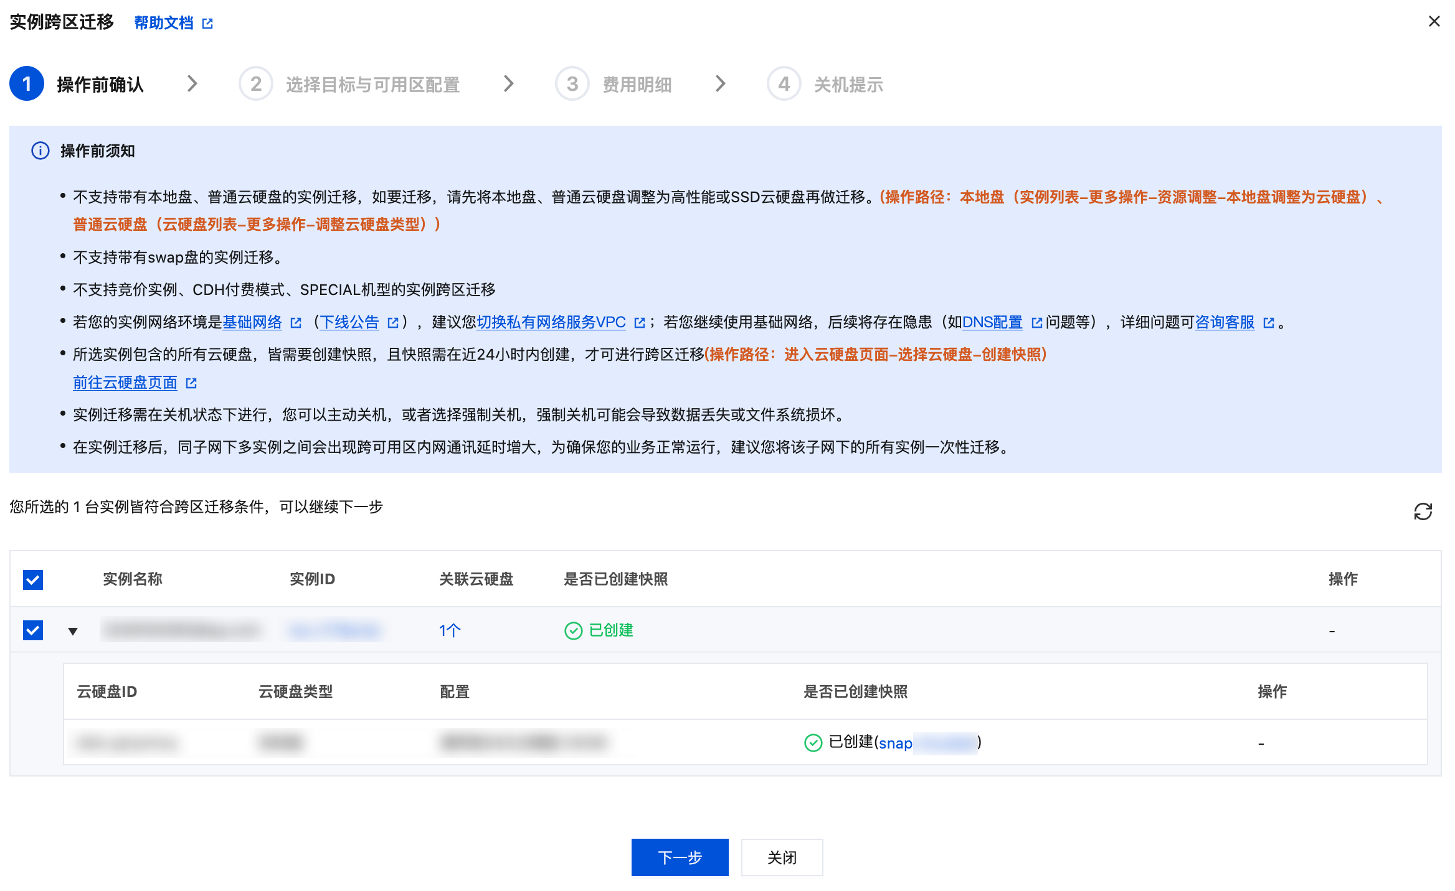Click external-link icon after 下线公告
Screen dimensions: 1455x891
pos(393,322)
